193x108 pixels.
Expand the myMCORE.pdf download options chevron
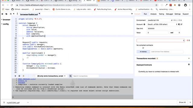[28, 103]
